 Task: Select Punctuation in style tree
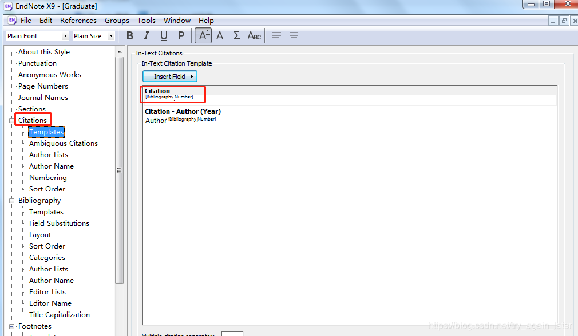[x=37, y=63]
